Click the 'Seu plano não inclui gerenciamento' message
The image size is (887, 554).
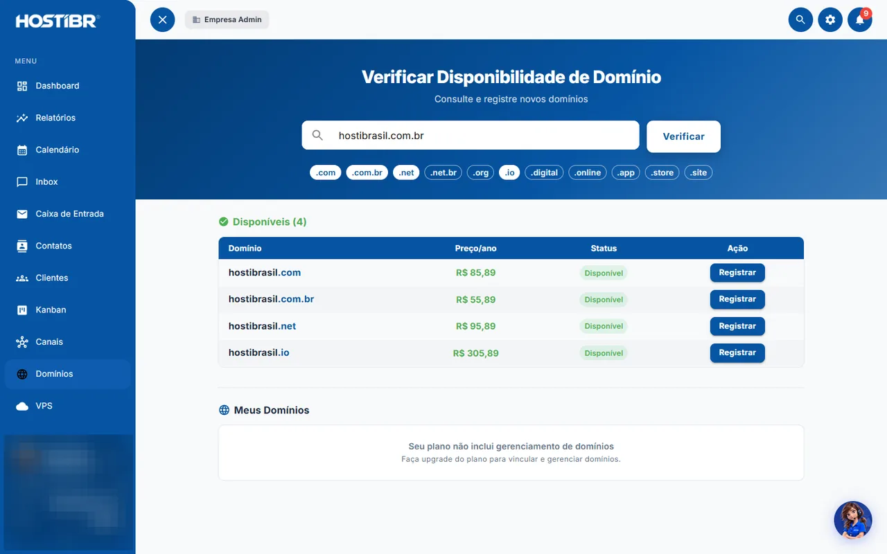coord(511,447)
